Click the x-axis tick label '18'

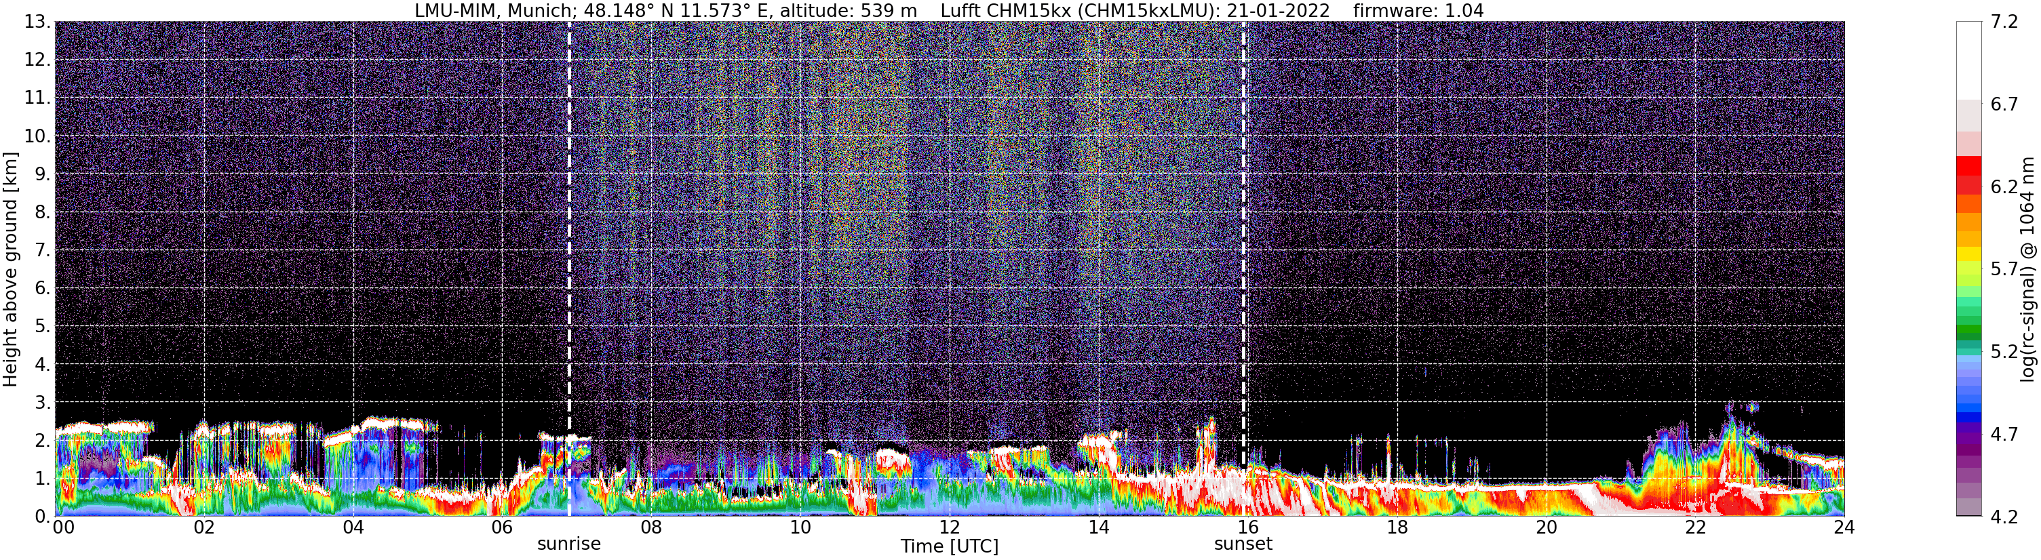pos(1397,527)
